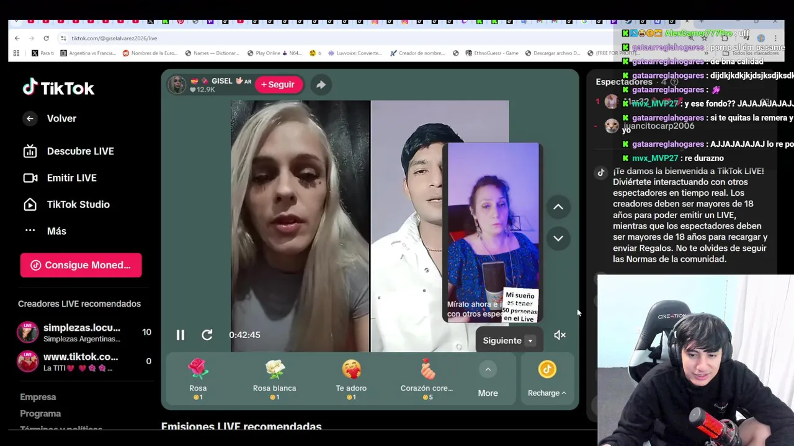Click the browser back arrow
This screenshot has width=794, height=446.
[17, 38]
